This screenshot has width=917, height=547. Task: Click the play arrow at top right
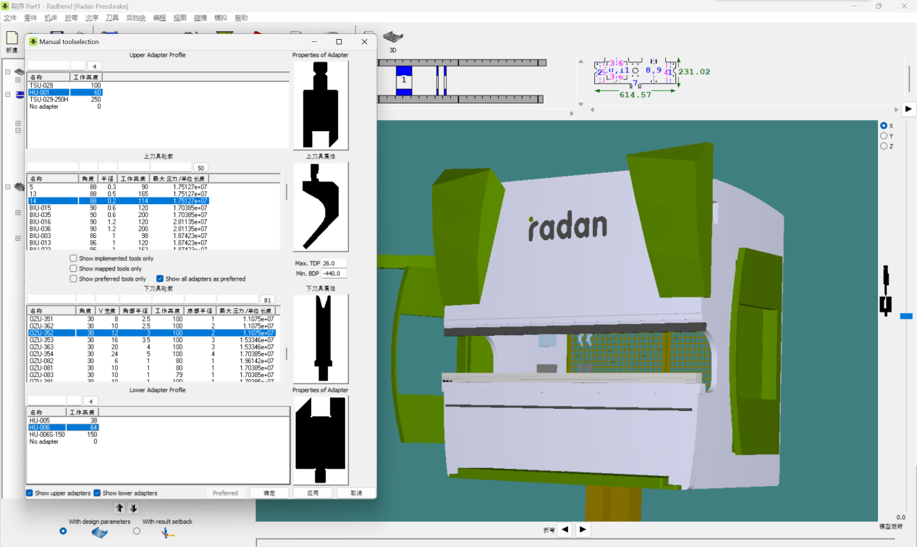click(x=908, y=109)
